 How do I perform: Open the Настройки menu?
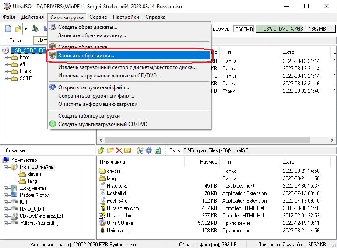point(126,17)
